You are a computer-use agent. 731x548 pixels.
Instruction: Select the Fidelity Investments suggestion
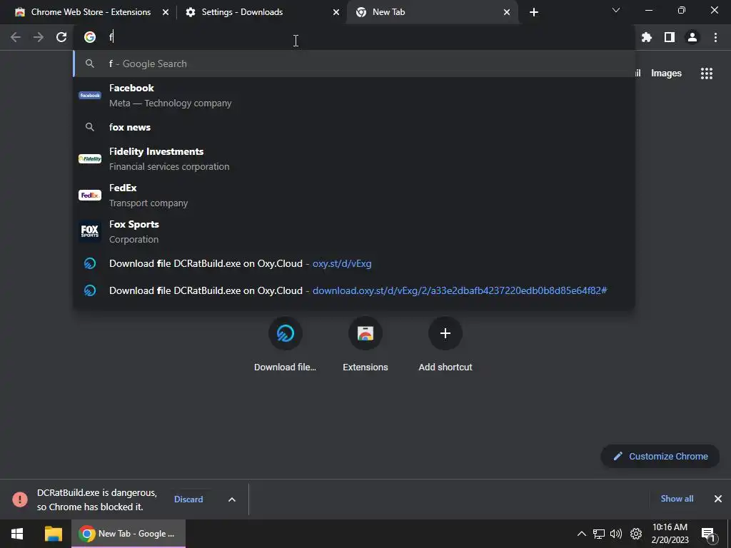(354, 159)
